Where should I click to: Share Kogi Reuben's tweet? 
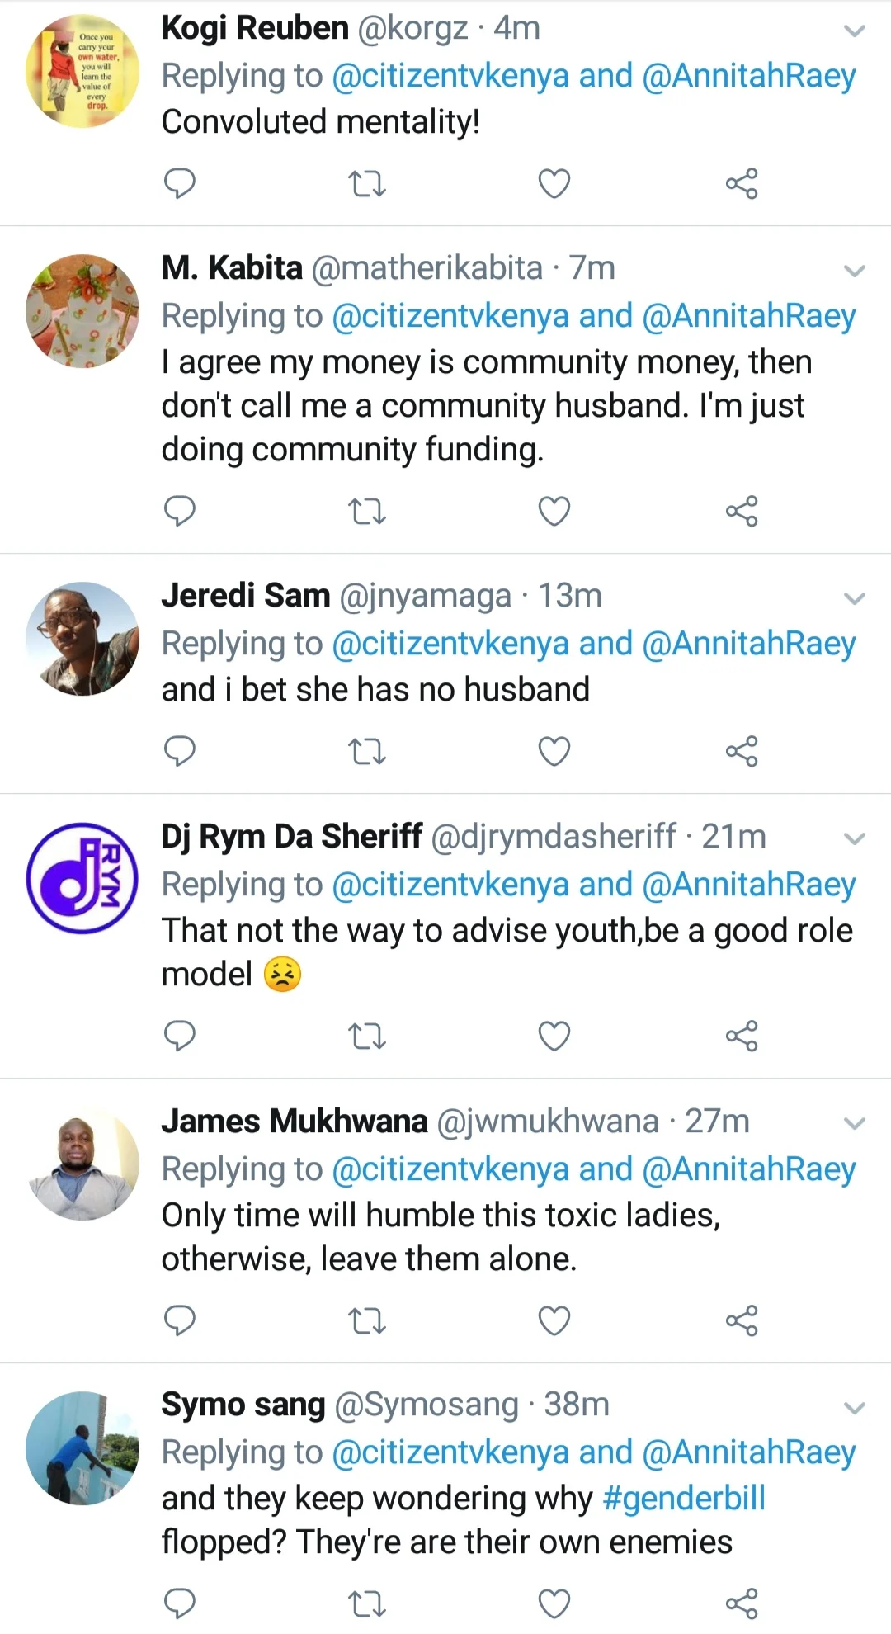point(741,183)
